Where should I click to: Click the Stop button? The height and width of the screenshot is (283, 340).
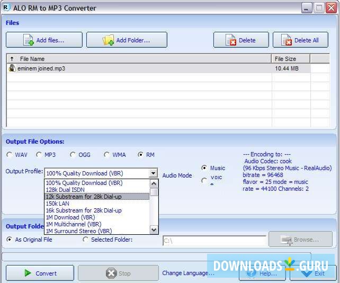coord(119,273)
